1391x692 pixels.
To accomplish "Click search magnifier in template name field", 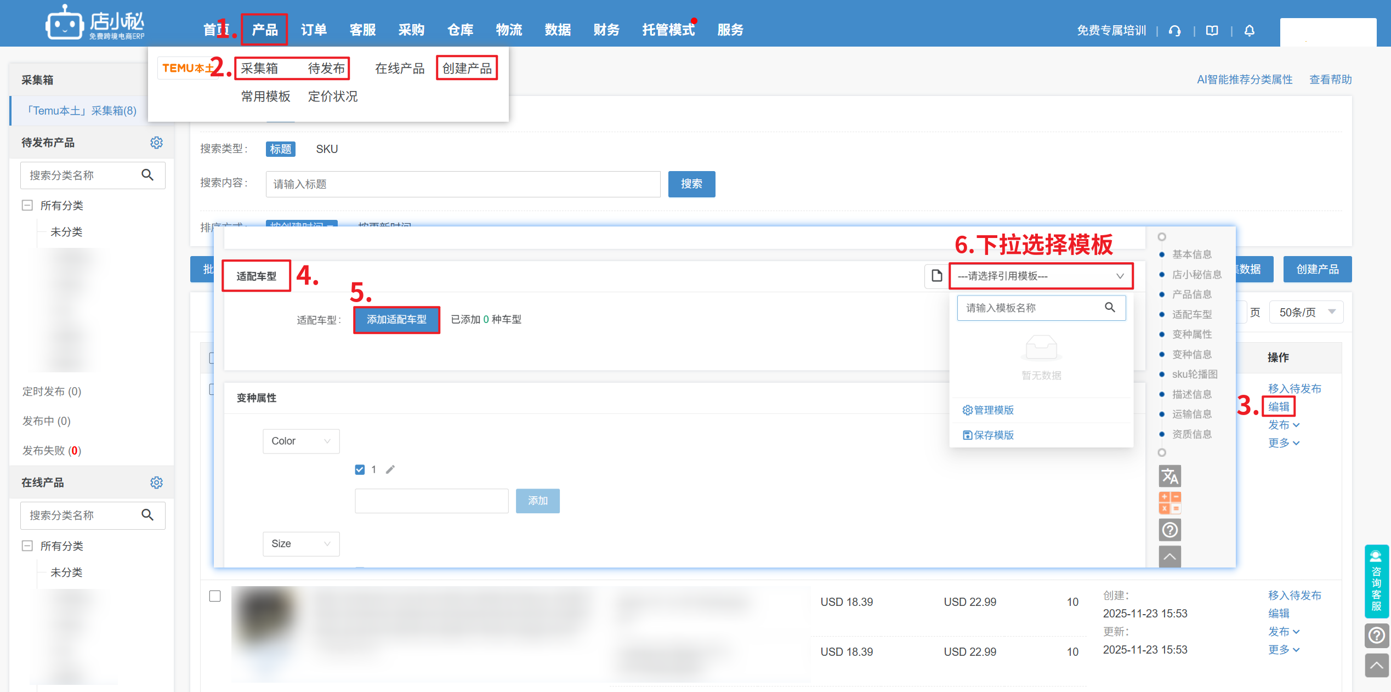I will tap(1110, 308).
